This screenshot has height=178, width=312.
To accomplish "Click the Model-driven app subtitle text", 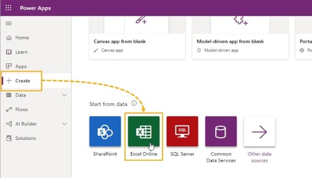I will (221, 50).
